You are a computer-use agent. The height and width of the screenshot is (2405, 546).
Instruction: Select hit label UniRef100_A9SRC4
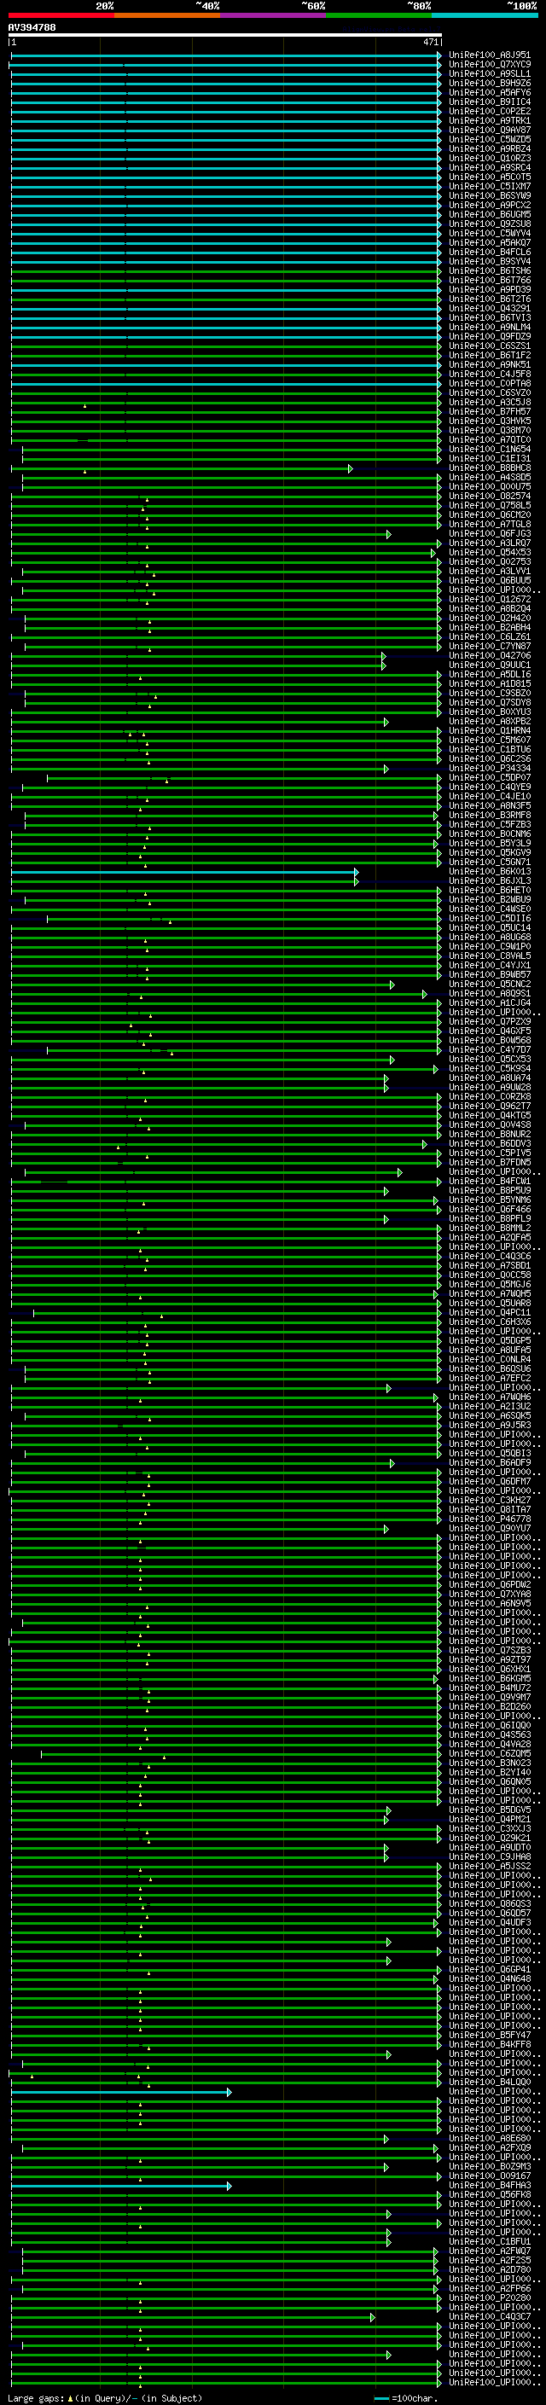point(490,168)
